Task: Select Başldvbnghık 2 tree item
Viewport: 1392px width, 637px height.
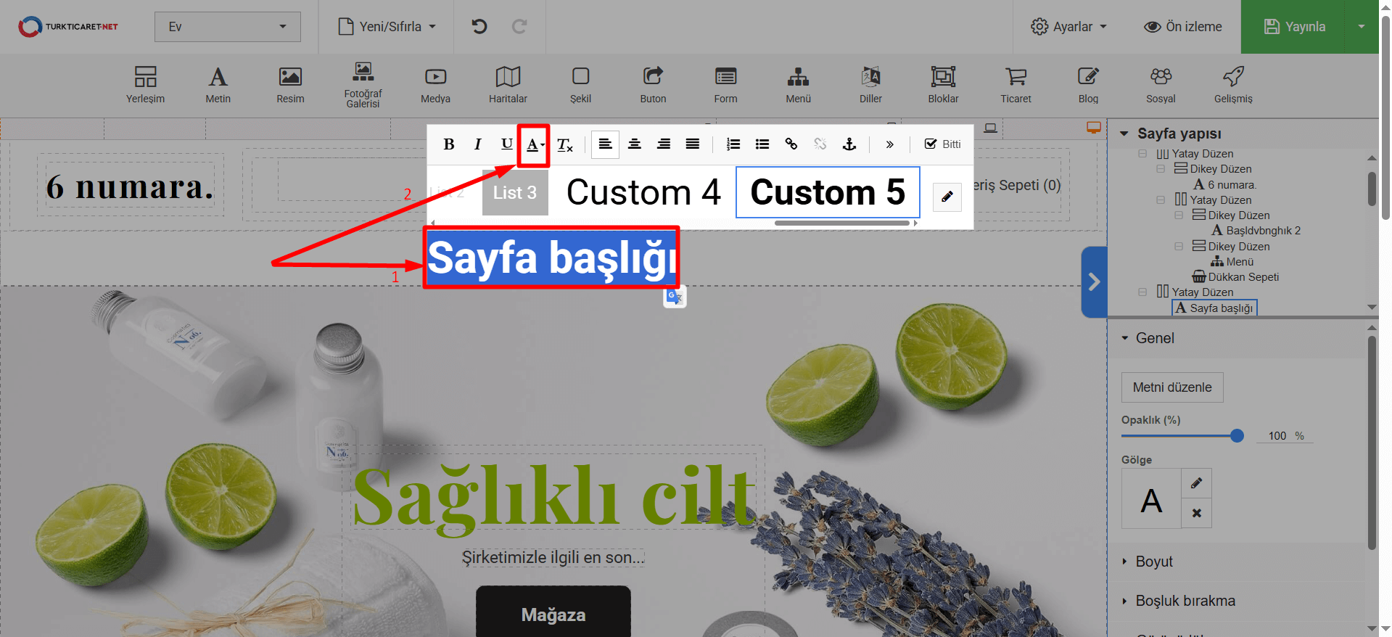Action: (x=1256, y=231)
